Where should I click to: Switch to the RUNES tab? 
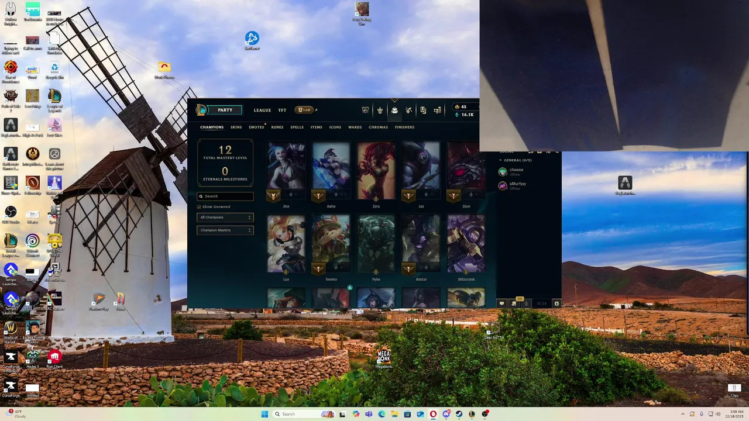[x=277, y=127]
